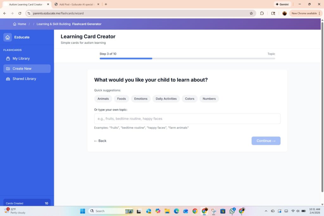Open My Library in sidebar

click(x=21, y=59)
